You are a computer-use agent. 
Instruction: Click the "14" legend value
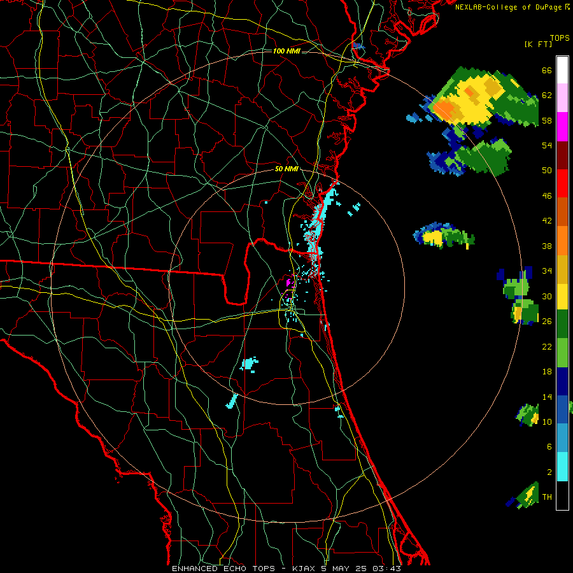click(x=547, y=397)
